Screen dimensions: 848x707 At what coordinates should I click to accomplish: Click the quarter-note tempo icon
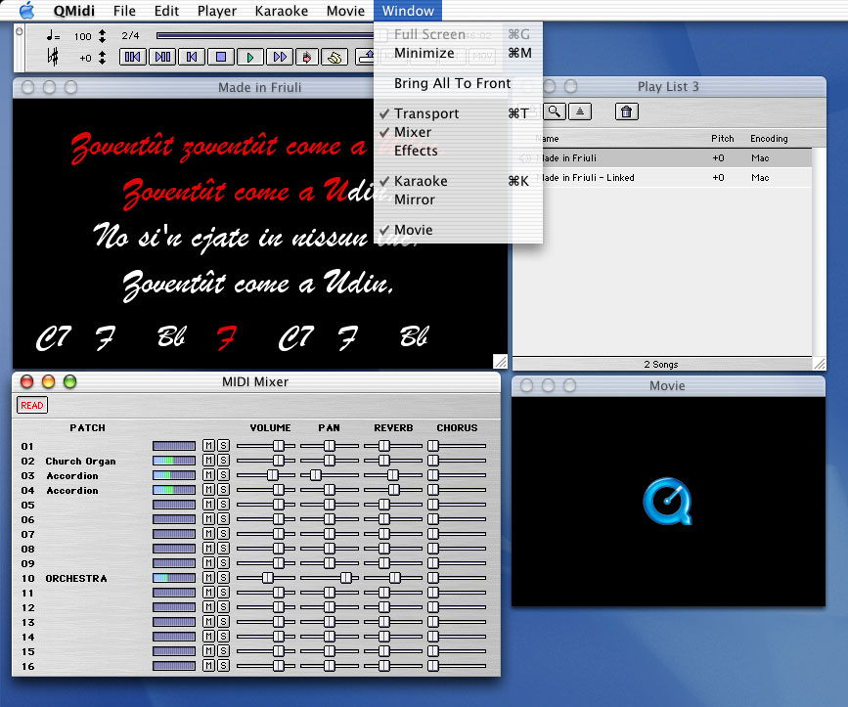tap(53, 36)
